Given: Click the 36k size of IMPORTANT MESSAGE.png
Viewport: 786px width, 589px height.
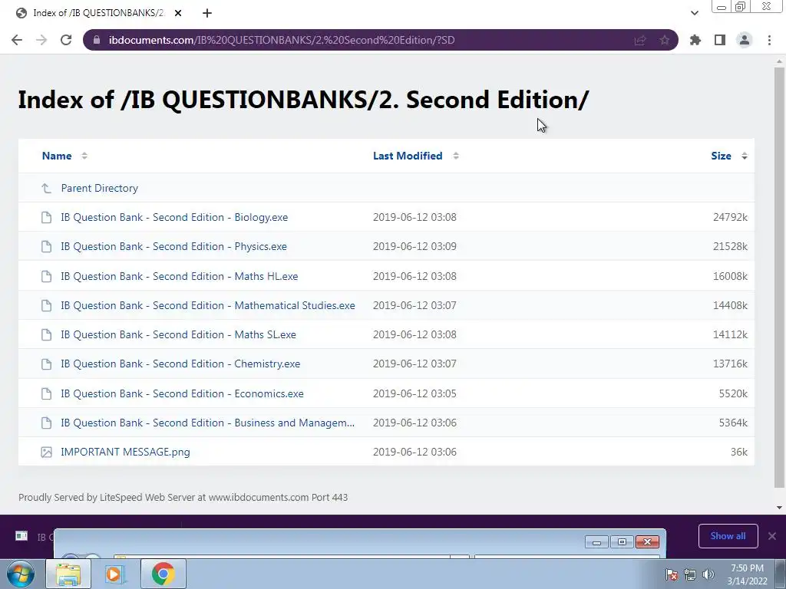Looking at the screenshot, I should [739, 452].
